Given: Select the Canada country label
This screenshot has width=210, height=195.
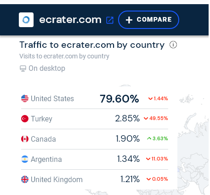Looking at the screenshot, I should point(43,139).
